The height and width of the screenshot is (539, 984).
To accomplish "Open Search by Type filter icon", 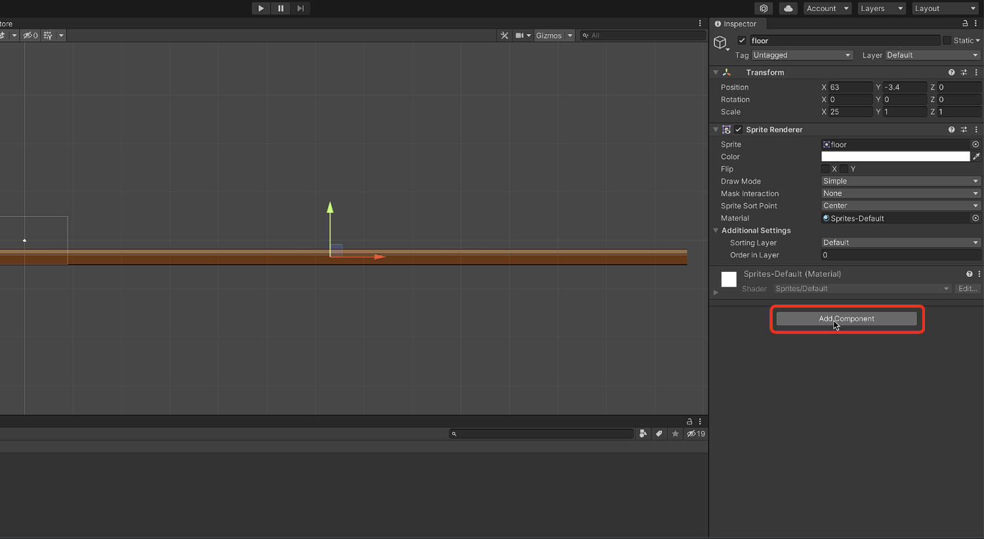I will 643,434.
